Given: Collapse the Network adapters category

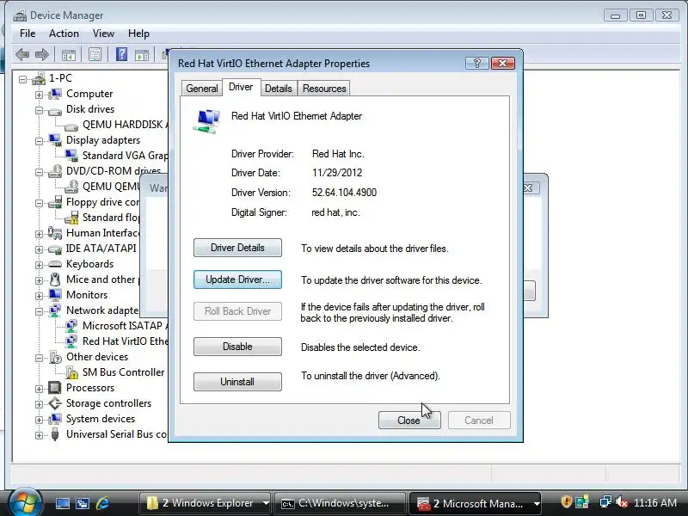Looking at the screenshot, I should pos(39,311).
